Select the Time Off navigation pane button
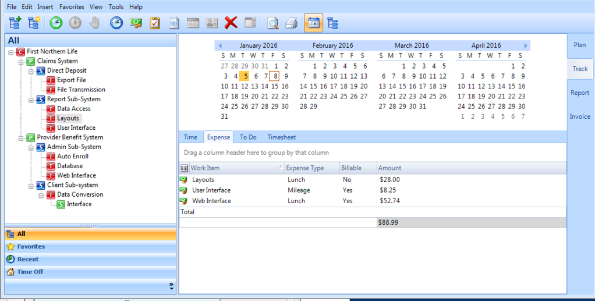 click(90, 272)
